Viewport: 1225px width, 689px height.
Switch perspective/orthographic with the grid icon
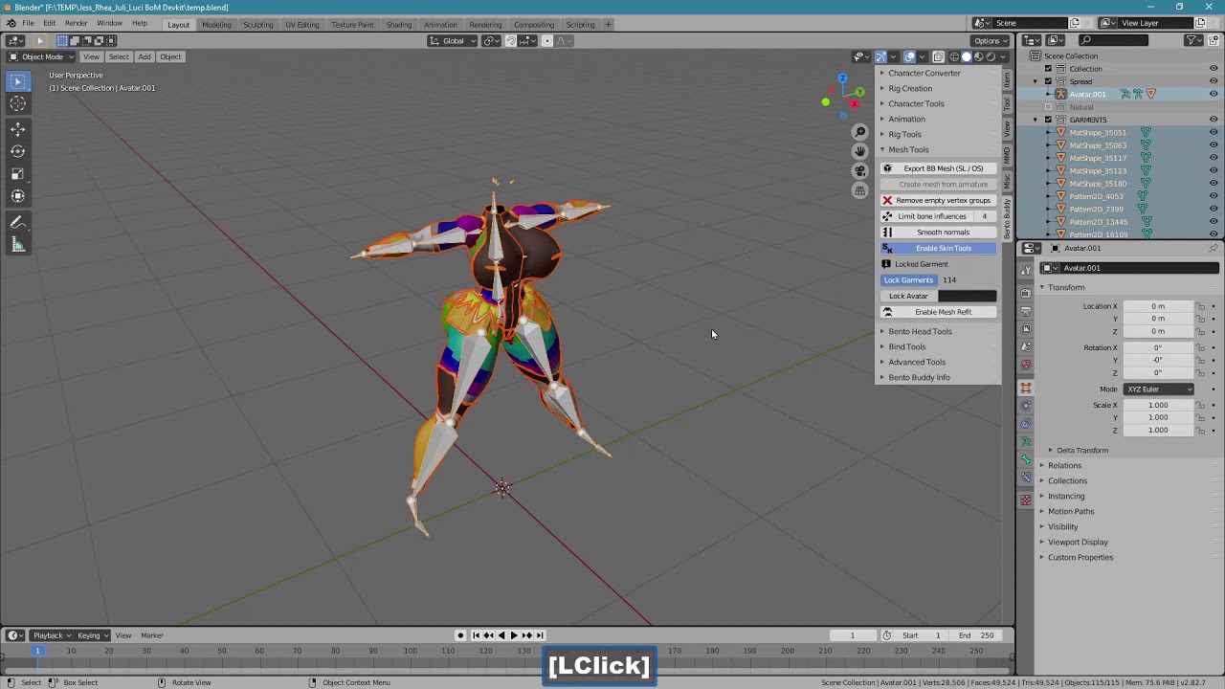[x=859, y=189]
